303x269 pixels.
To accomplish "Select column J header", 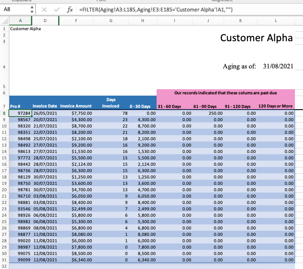I will pos(208,21).
